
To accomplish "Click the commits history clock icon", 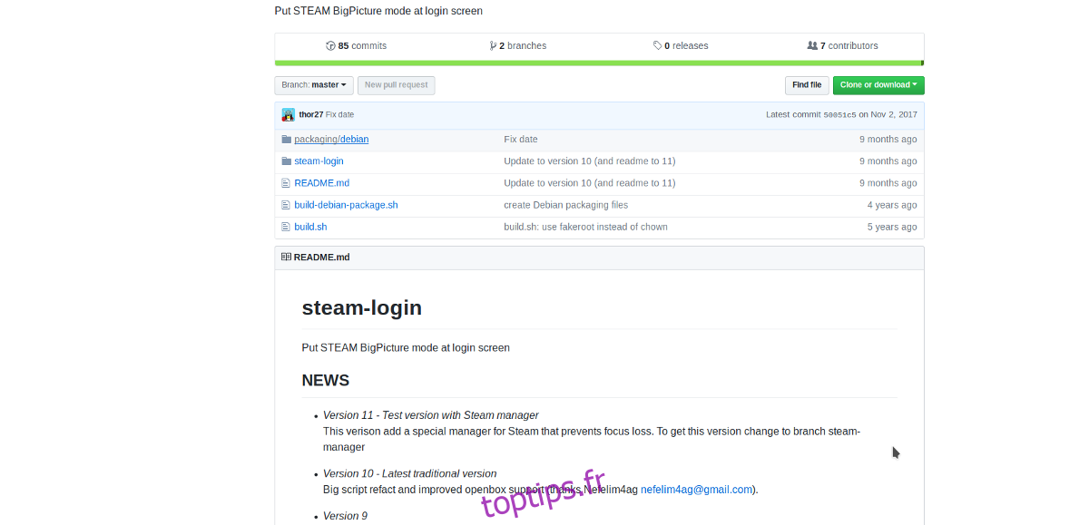I will click(x=330, y=45).
